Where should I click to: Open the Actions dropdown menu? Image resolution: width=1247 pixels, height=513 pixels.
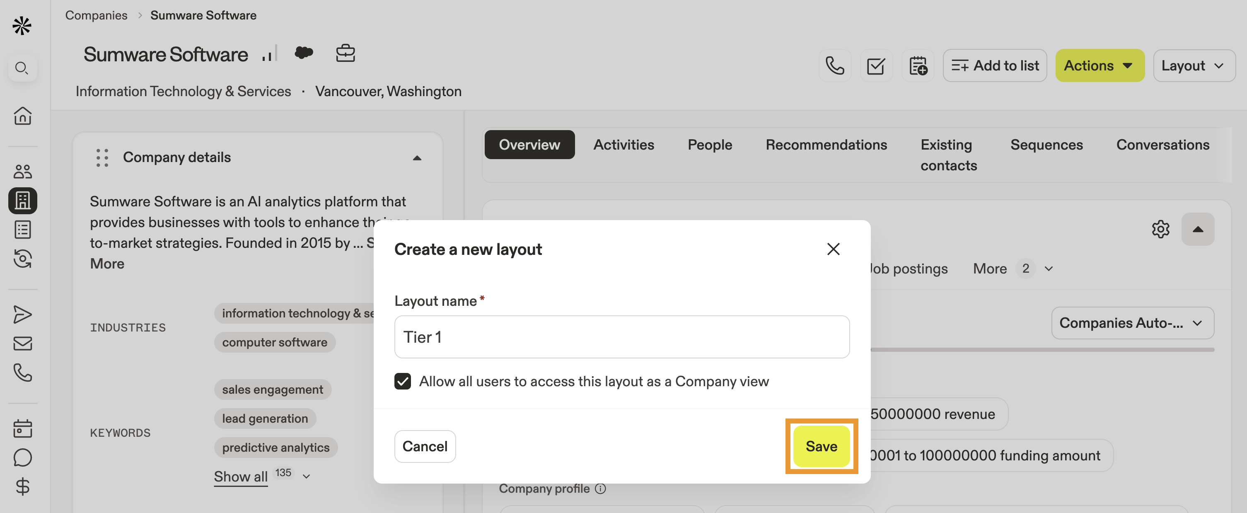click(x=1099, y=65)
